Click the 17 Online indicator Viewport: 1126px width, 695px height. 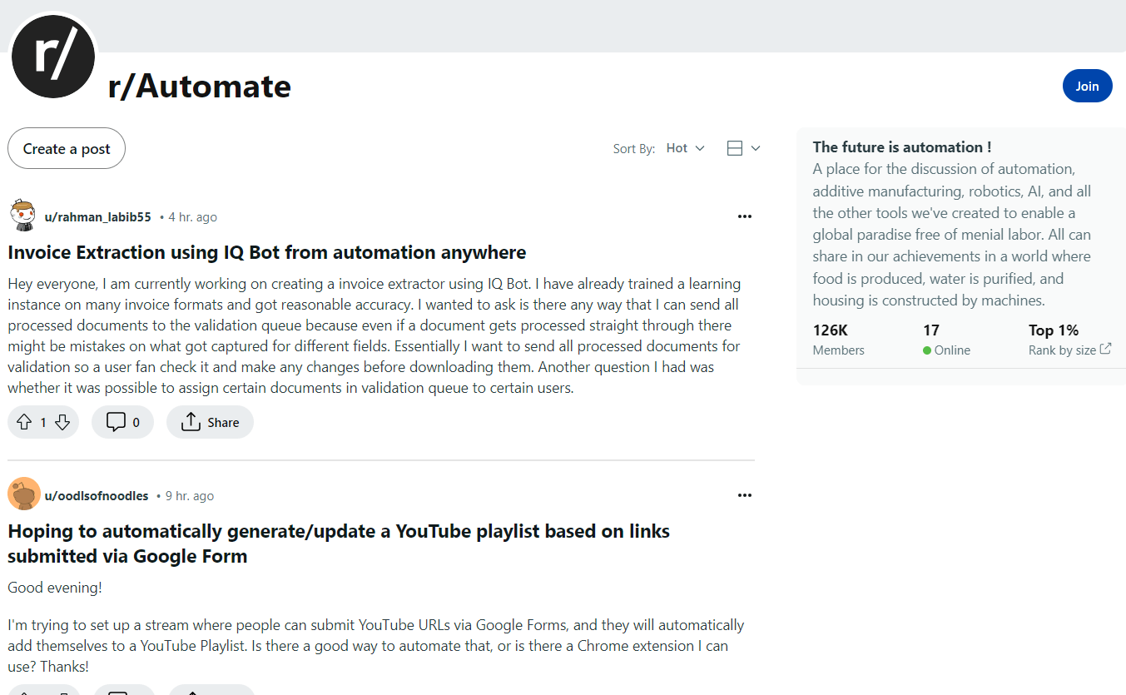[946, 340]
